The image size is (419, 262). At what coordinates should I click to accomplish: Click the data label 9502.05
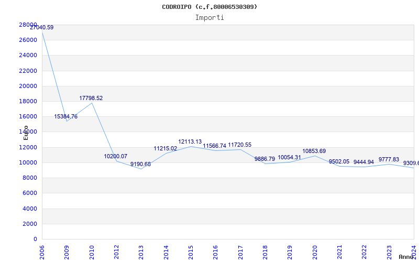[x=339, y=162]
